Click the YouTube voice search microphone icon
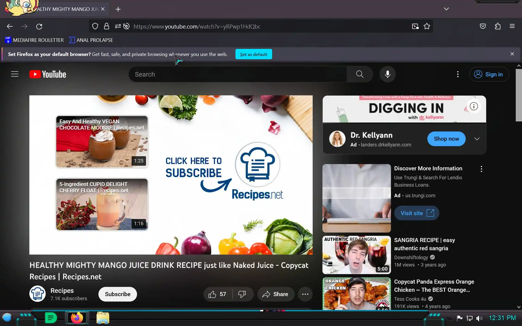Image resolution: width=522 pixels, height=326 pixels. 387,74
